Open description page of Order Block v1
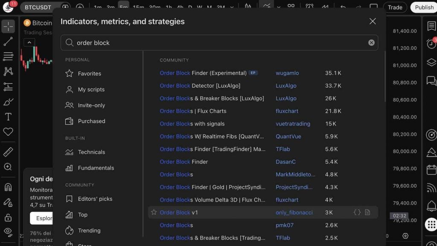Viewport: 437px width, 246px height. pyautogui.click(x=367, y=212)
